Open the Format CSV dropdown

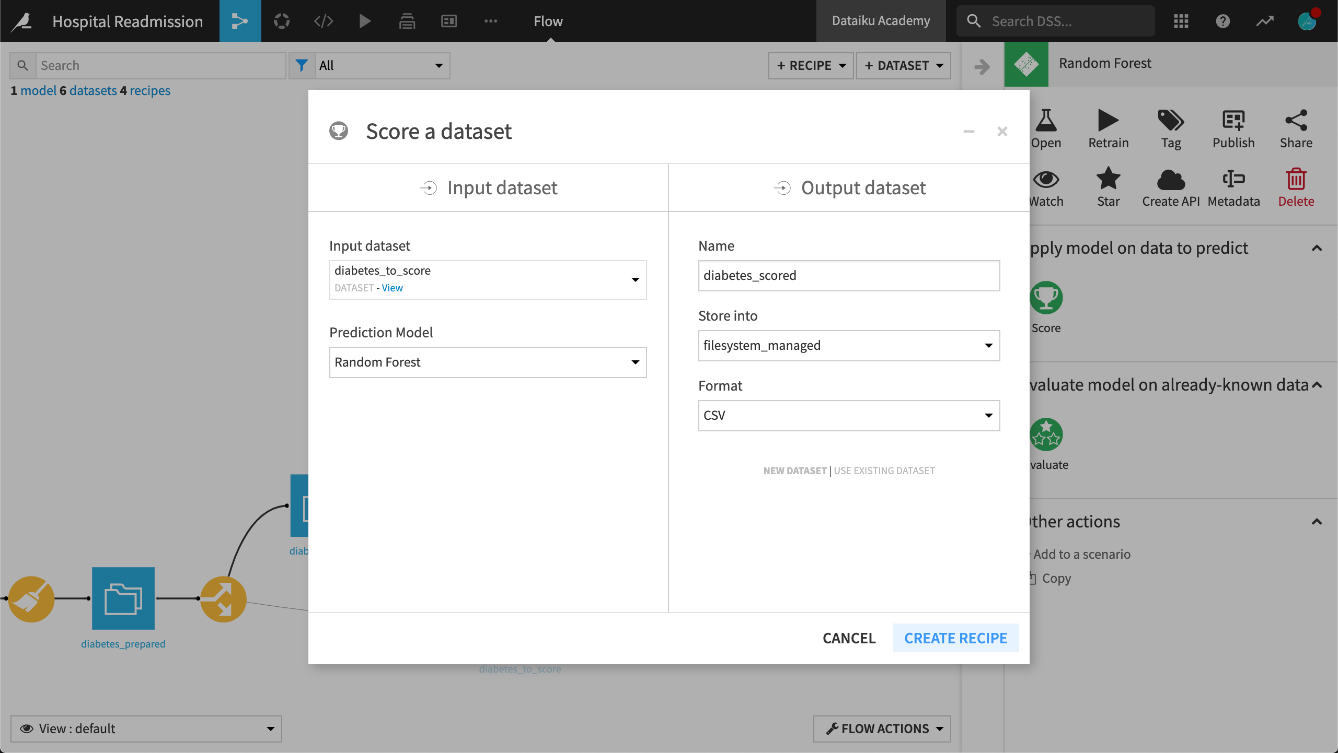[x=849, y=415]
